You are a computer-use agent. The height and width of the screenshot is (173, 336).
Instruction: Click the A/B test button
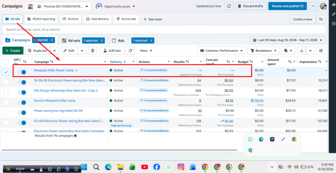click(x=112, y=51)
